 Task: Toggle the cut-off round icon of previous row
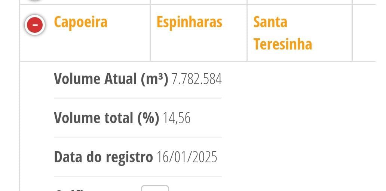point(35,0)
